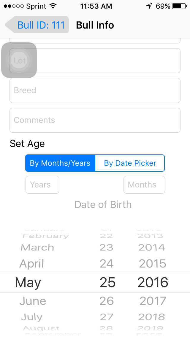Switch to By Date Picker mode
Screen dimensions: 190x338
pos(130,163)
